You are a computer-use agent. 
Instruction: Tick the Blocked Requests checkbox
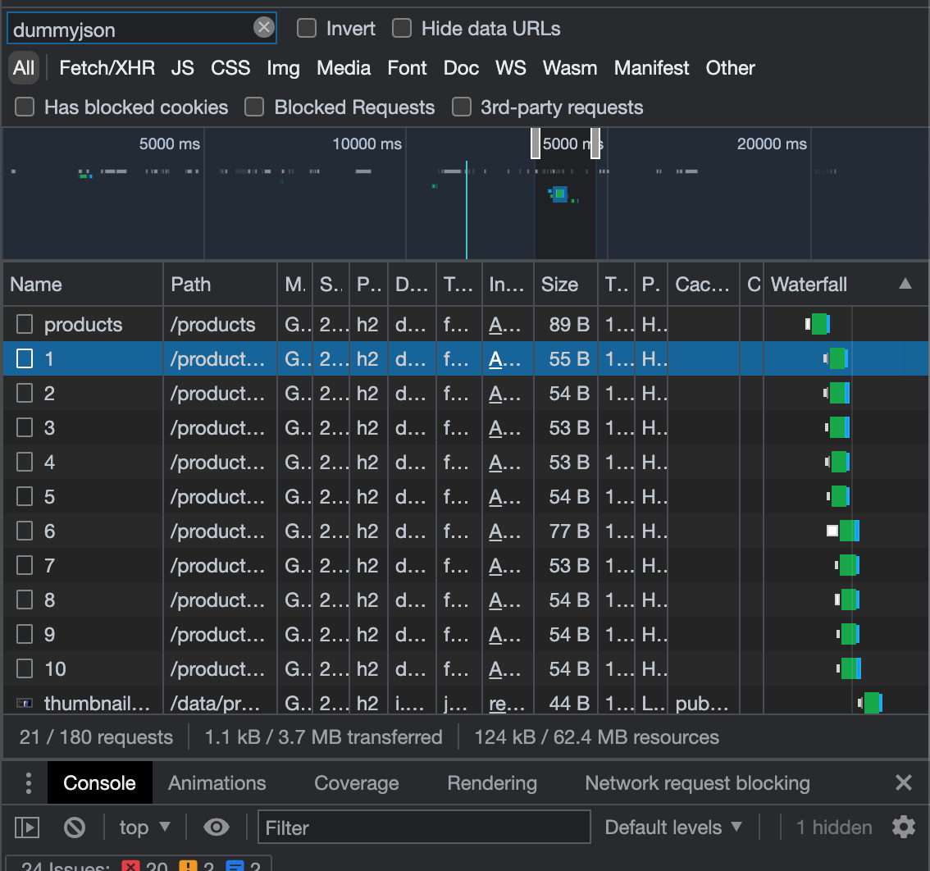[255, 107]
